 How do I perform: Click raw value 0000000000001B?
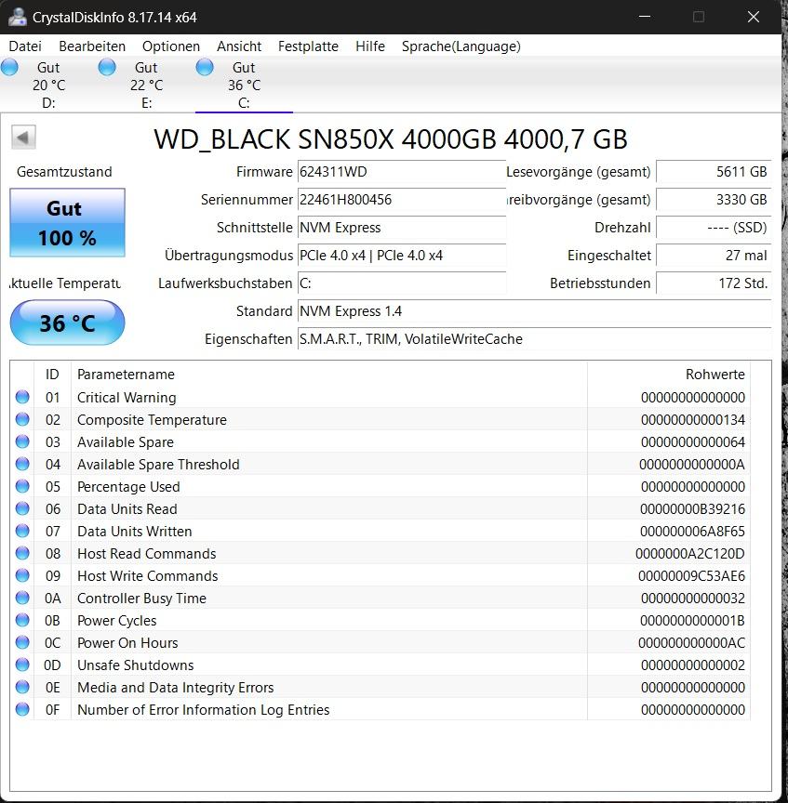pyautogui.click(x=693, y=621)
